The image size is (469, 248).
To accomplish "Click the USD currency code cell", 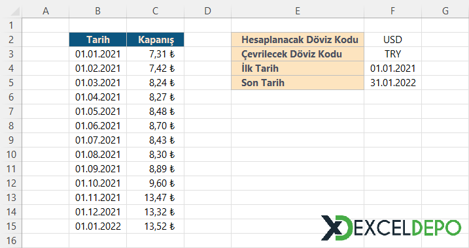I will (392, 40).
